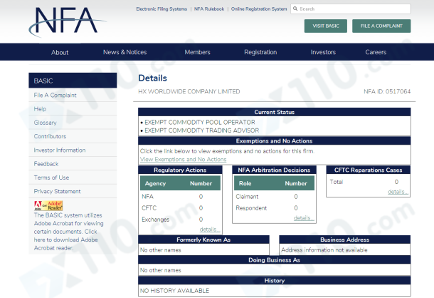This screenshot has width=434, height=298.
Task: Click the FILE A COMPLAINT button
Action: click(381, 26)
